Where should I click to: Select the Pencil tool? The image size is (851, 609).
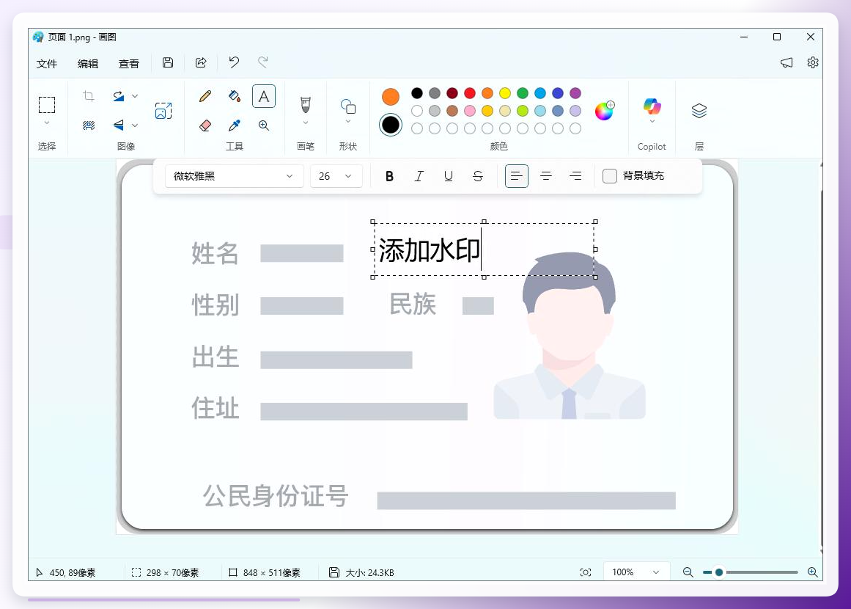pos(205,96)
